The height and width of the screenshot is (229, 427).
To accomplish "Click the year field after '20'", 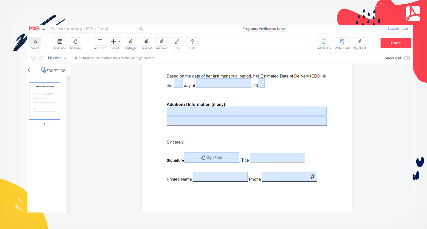I will [x=261, y=83].
